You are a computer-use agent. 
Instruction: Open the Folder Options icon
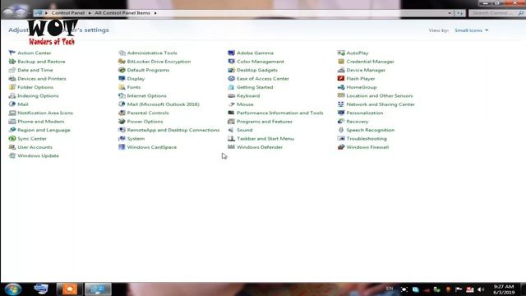(x=12, y=87)
